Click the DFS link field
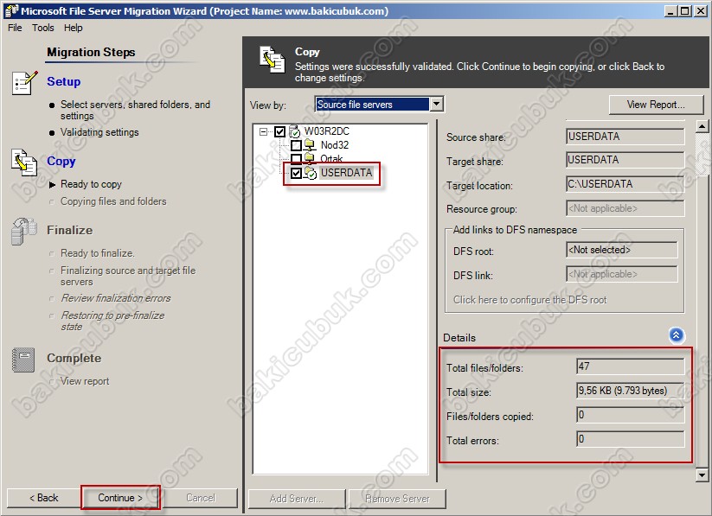The height and width of the screenshot is (516, 712). coord(622,274)
